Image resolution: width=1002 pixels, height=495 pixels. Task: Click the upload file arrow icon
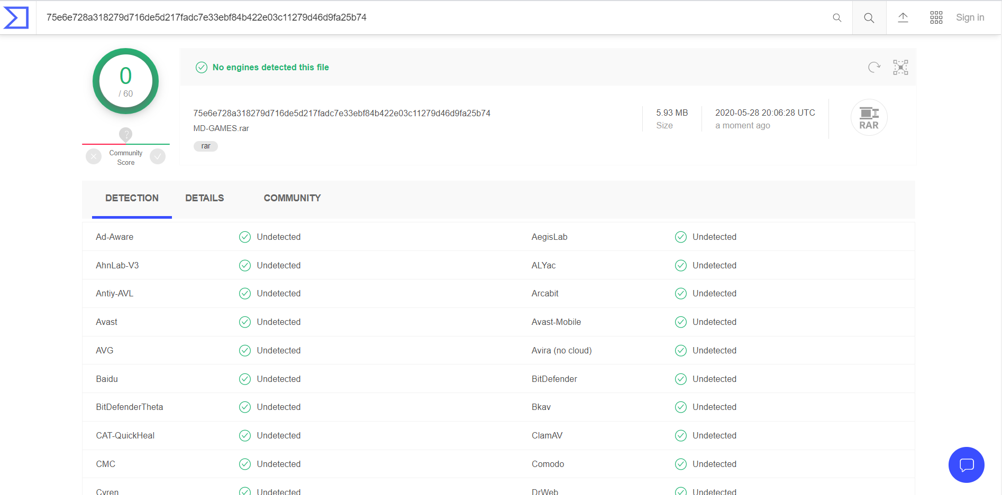pos(903,18)
